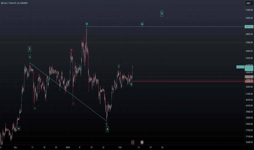Select the diagonal teal trend line

(68, 92)
